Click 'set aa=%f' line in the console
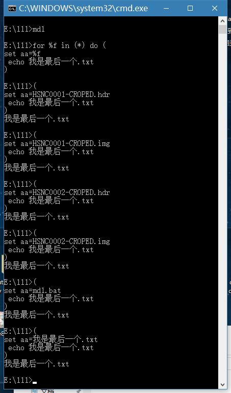 [22, 54]
